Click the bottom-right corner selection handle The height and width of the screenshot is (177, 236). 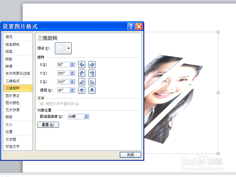[x=218, y=153]
